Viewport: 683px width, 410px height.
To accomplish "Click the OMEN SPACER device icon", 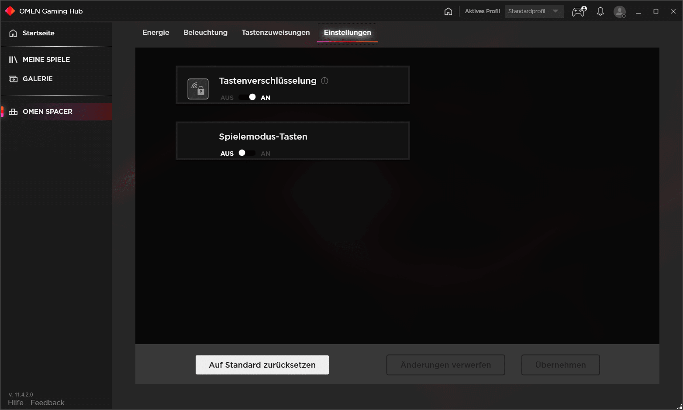I will tap(13, 112).
